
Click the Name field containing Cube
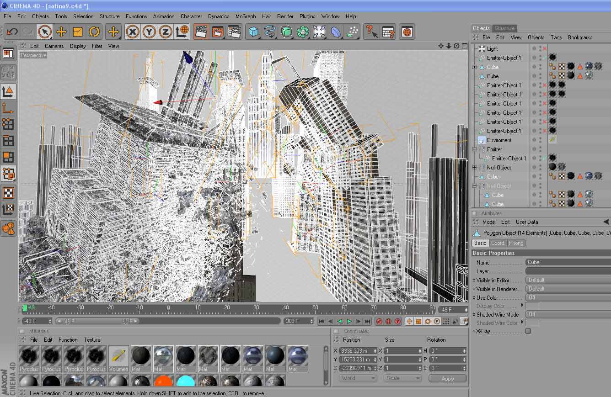568,262
